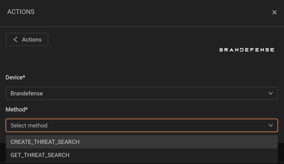The image size is (284, 164).
Task: Click the ACTIONS panel title
Action: coord(21,12)
